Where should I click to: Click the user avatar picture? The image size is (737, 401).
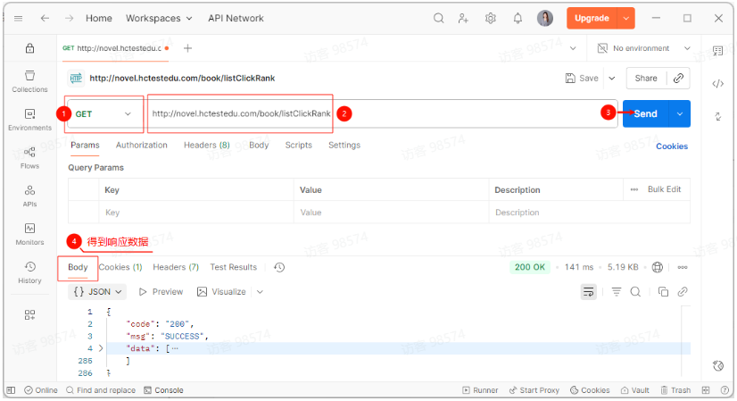tap(545, 19)
